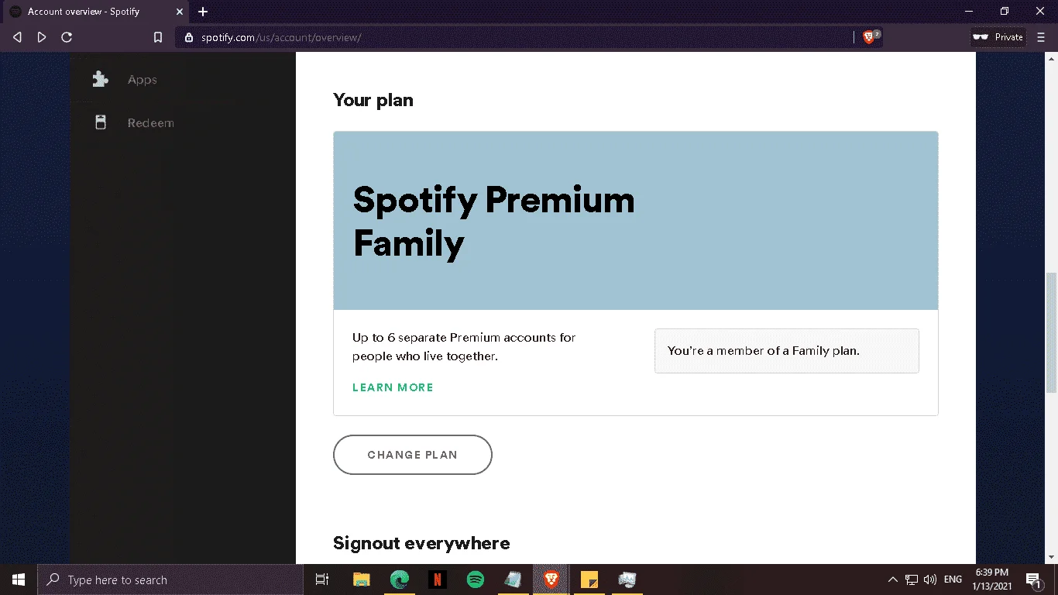This screenshot has width=1058, height=595.
Task: Click the Brave Shields lion icon
Action: click(x=869, y=37)
